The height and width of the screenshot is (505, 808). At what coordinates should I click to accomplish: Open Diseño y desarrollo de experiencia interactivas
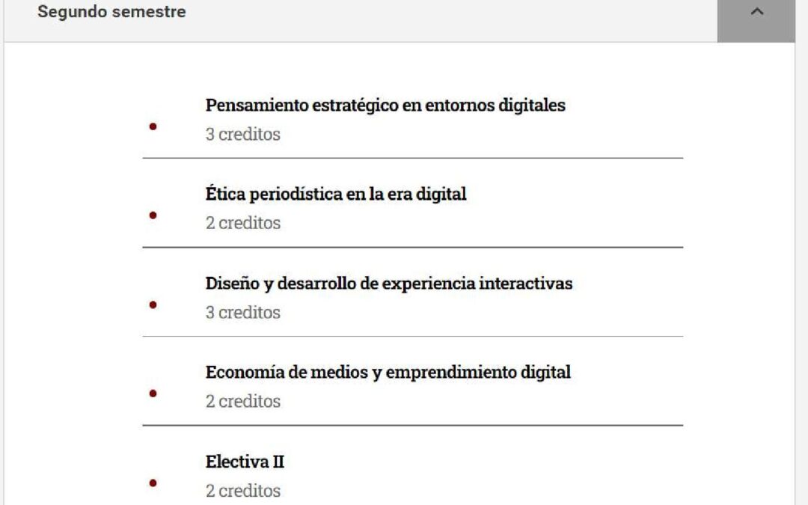coord(389,284)
